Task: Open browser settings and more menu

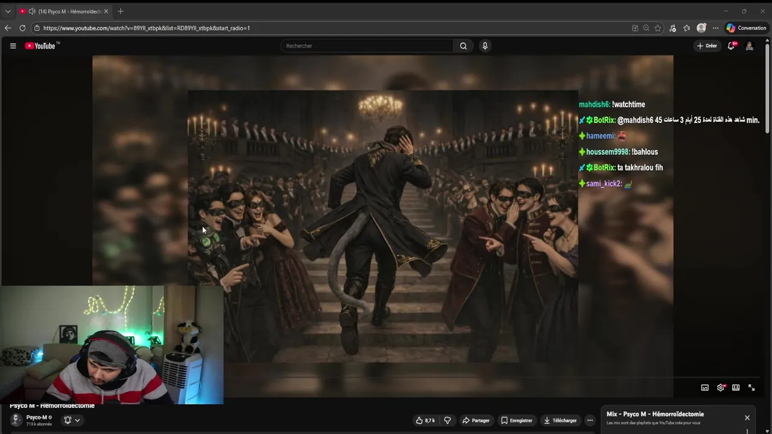Action: pyautogui.click(x=715, y=28)
